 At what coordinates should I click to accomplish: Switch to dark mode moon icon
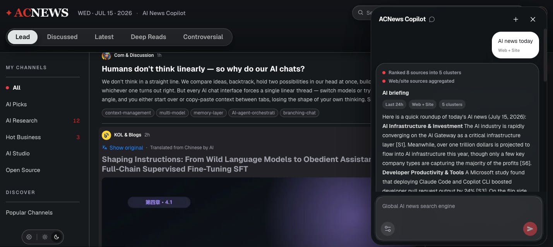[x=56, y=237]
